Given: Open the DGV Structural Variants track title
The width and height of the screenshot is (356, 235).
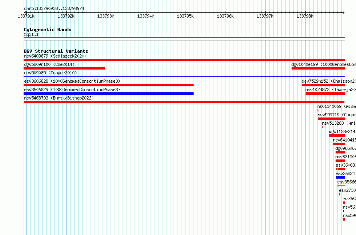Looking at the screenshot, I should (x=56, y=51).
